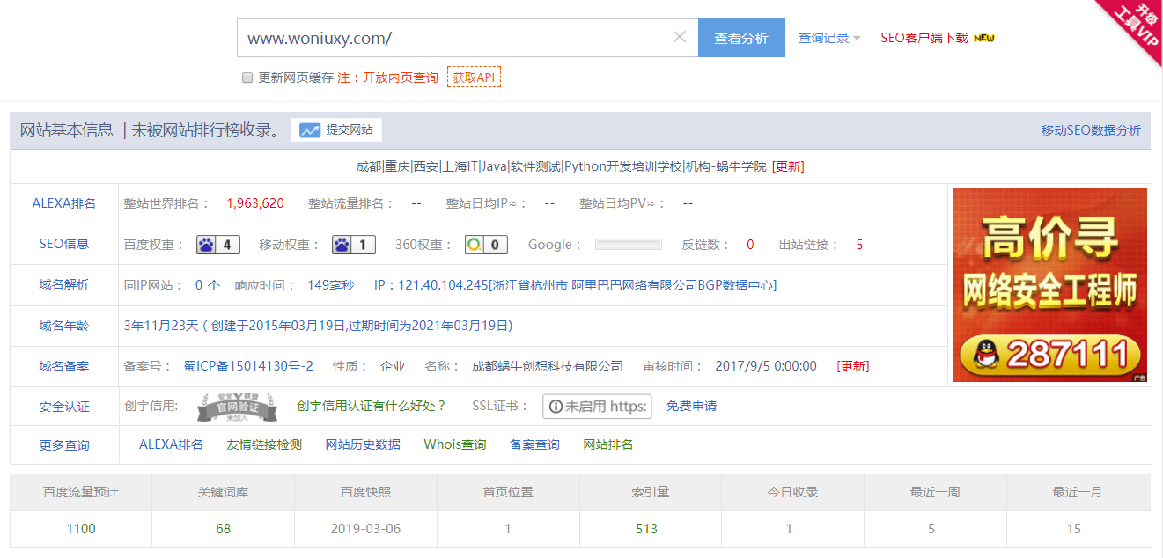This screenshot has width=1163, height=558.
Task: Enable the 更新网页缓存 checkbox
Action: [x=247, y=77]
